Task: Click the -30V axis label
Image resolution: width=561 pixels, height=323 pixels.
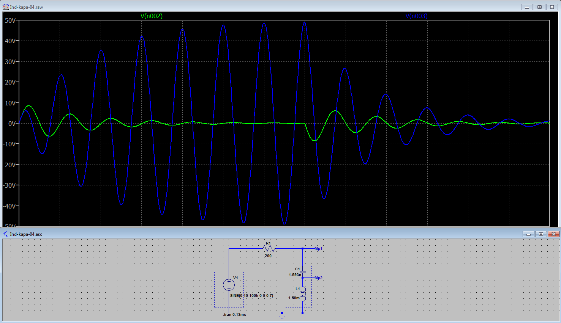Action: [x=9, y=185]
